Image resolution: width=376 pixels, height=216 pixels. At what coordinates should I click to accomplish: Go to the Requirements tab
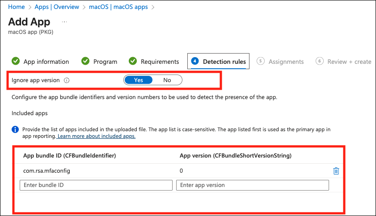pyautogui.click(x=160, y=62)
